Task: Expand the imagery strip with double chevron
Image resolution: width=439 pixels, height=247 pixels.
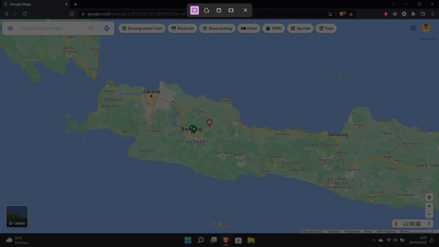Action: point(429,224)
